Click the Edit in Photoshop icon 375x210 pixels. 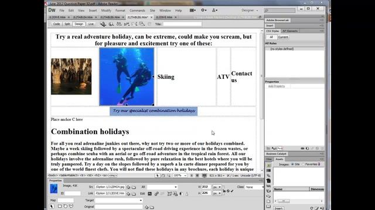pos(150,194)
